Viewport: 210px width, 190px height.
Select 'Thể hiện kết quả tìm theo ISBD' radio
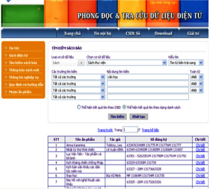pos(79,107)
